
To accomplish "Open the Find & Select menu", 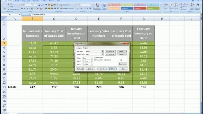I will 197,7.
